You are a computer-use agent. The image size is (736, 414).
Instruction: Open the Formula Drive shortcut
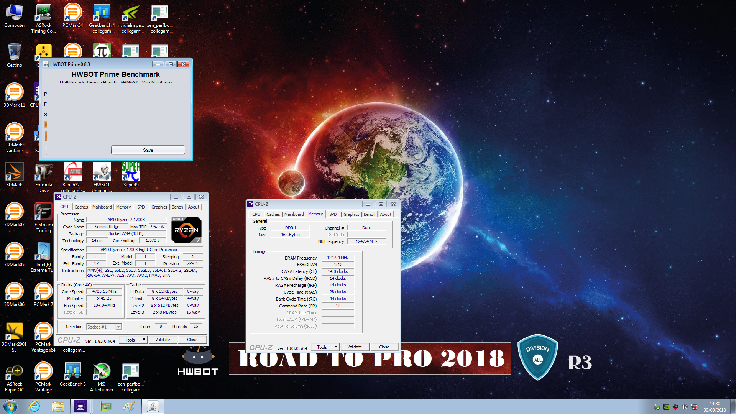coord(44,178)
